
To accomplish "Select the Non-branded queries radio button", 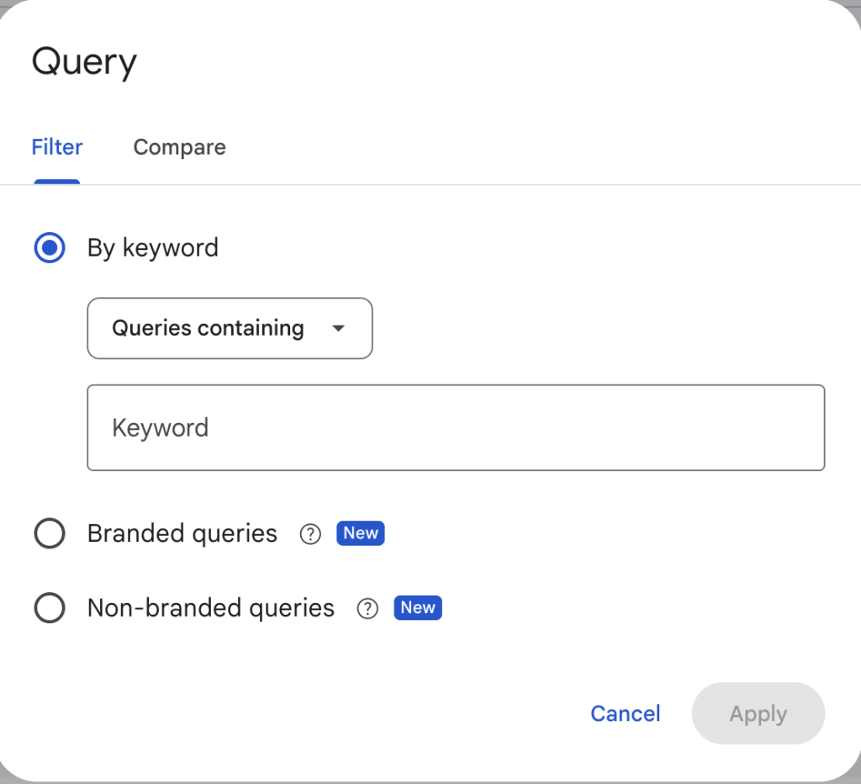I will pos(50,608).
